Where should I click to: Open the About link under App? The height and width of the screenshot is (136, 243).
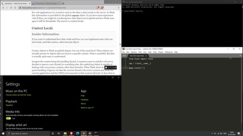[x=83, y=103]
